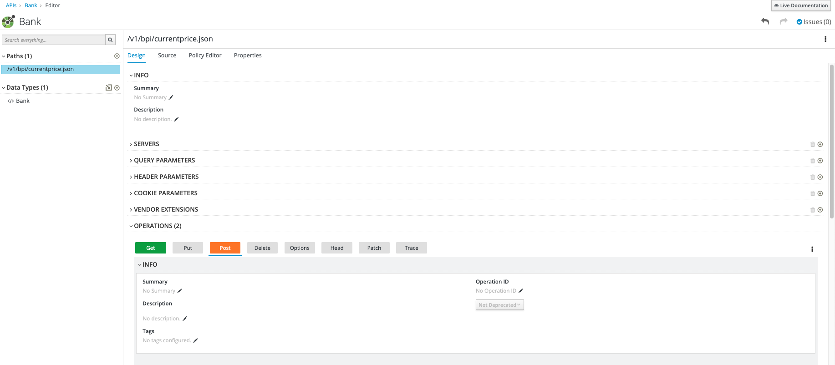Image resolution: width=835 pixels, height=365 pixels.
Task: Click the undo arrow icon
Action: (x=765, y=21)
